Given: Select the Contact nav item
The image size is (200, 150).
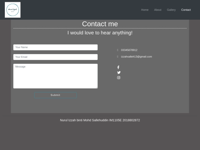Looking at the screenshot, I should tap(186, 10).
